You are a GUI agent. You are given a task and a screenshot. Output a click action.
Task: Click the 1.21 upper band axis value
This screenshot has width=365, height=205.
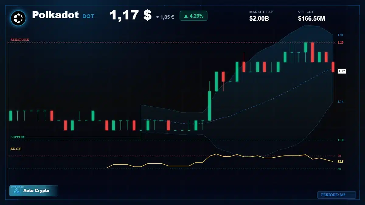pos(340,35)
